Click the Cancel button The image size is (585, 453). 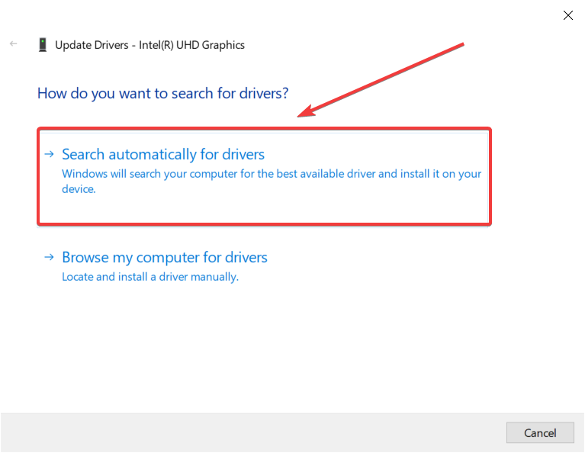540,433
